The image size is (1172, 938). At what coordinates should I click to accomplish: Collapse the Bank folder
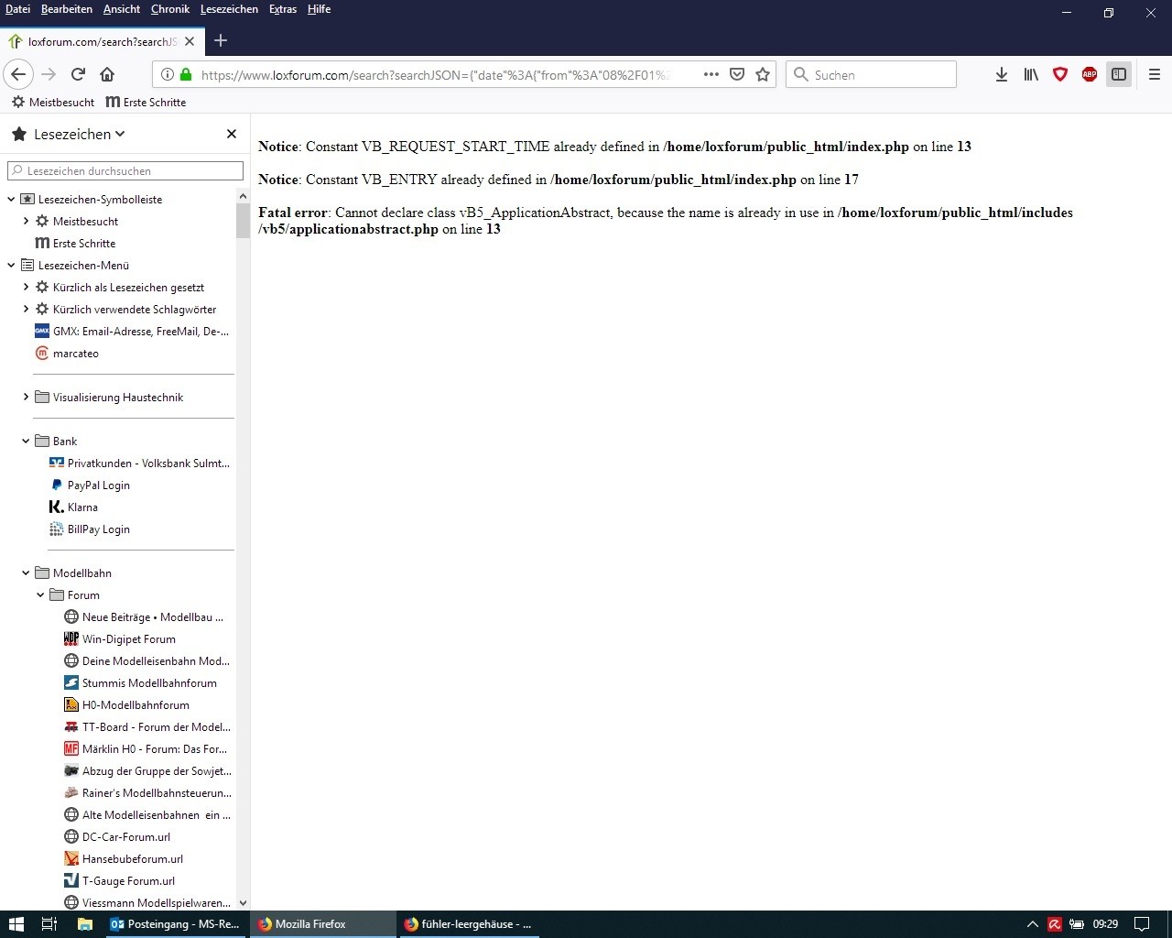[26, 441]
